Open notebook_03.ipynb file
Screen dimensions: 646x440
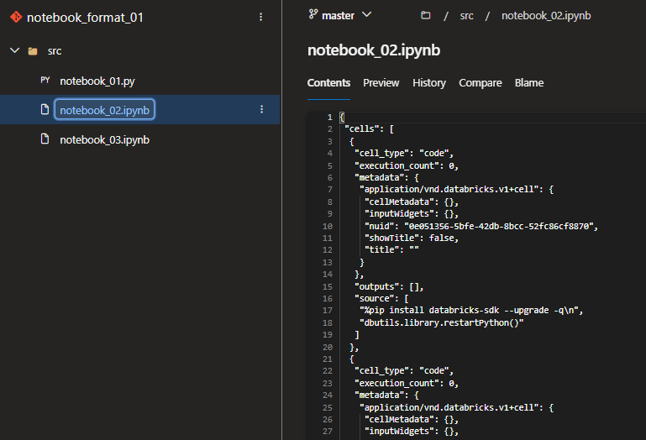pyautogui.click(x=105, y=139)
